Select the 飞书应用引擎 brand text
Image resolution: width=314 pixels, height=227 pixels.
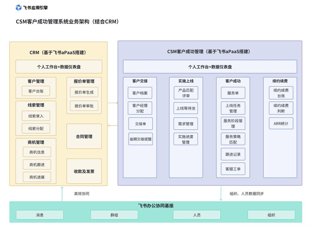pos(35,8)
